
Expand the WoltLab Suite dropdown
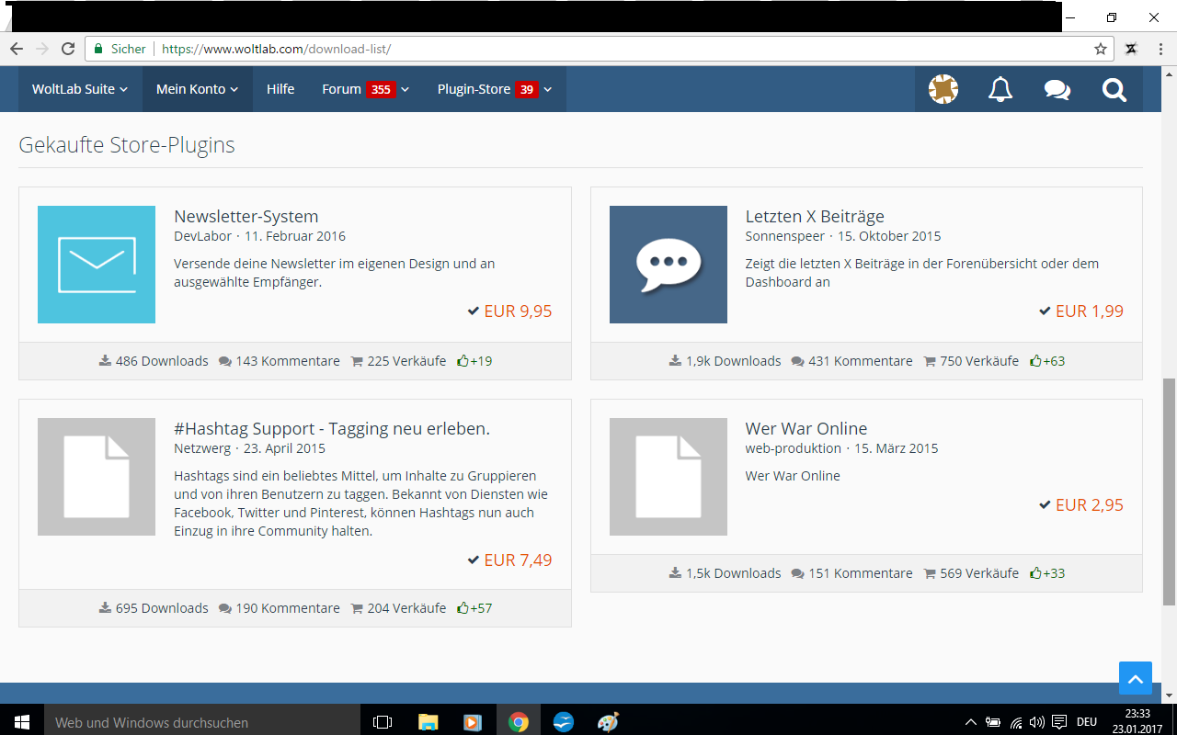(80, 89)
